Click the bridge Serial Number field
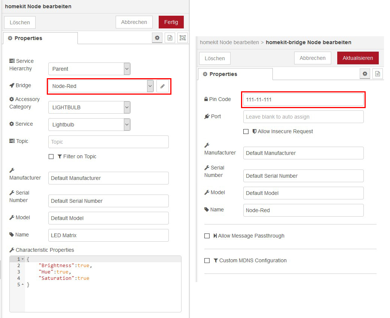 coord(304,176)
